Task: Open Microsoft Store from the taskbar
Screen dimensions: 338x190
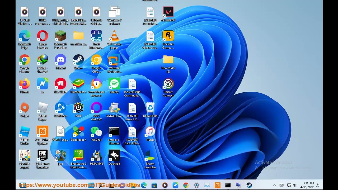Action: pyautogui.click(x=154, y=185)
